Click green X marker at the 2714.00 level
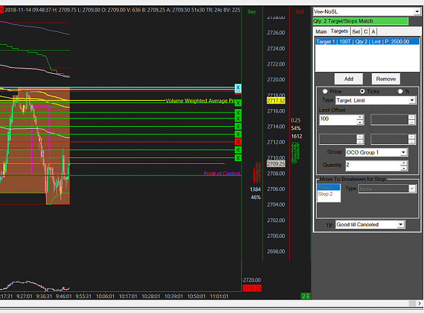Screen dimensions: 424x313 (x=238, y=126)
